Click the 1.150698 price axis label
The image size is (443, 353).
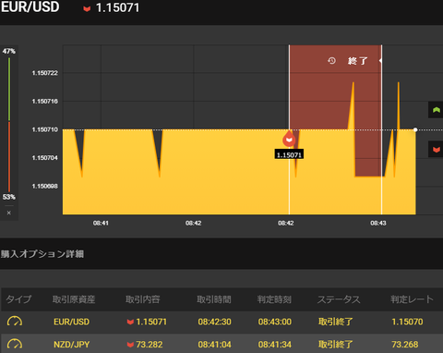45,186
